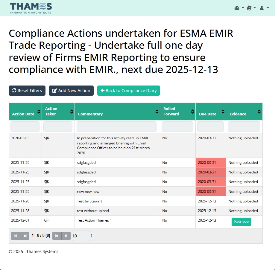Screen dimensions: 275x270
Task: Focus the Commentary filter input
Action: [x=116, y=127]
